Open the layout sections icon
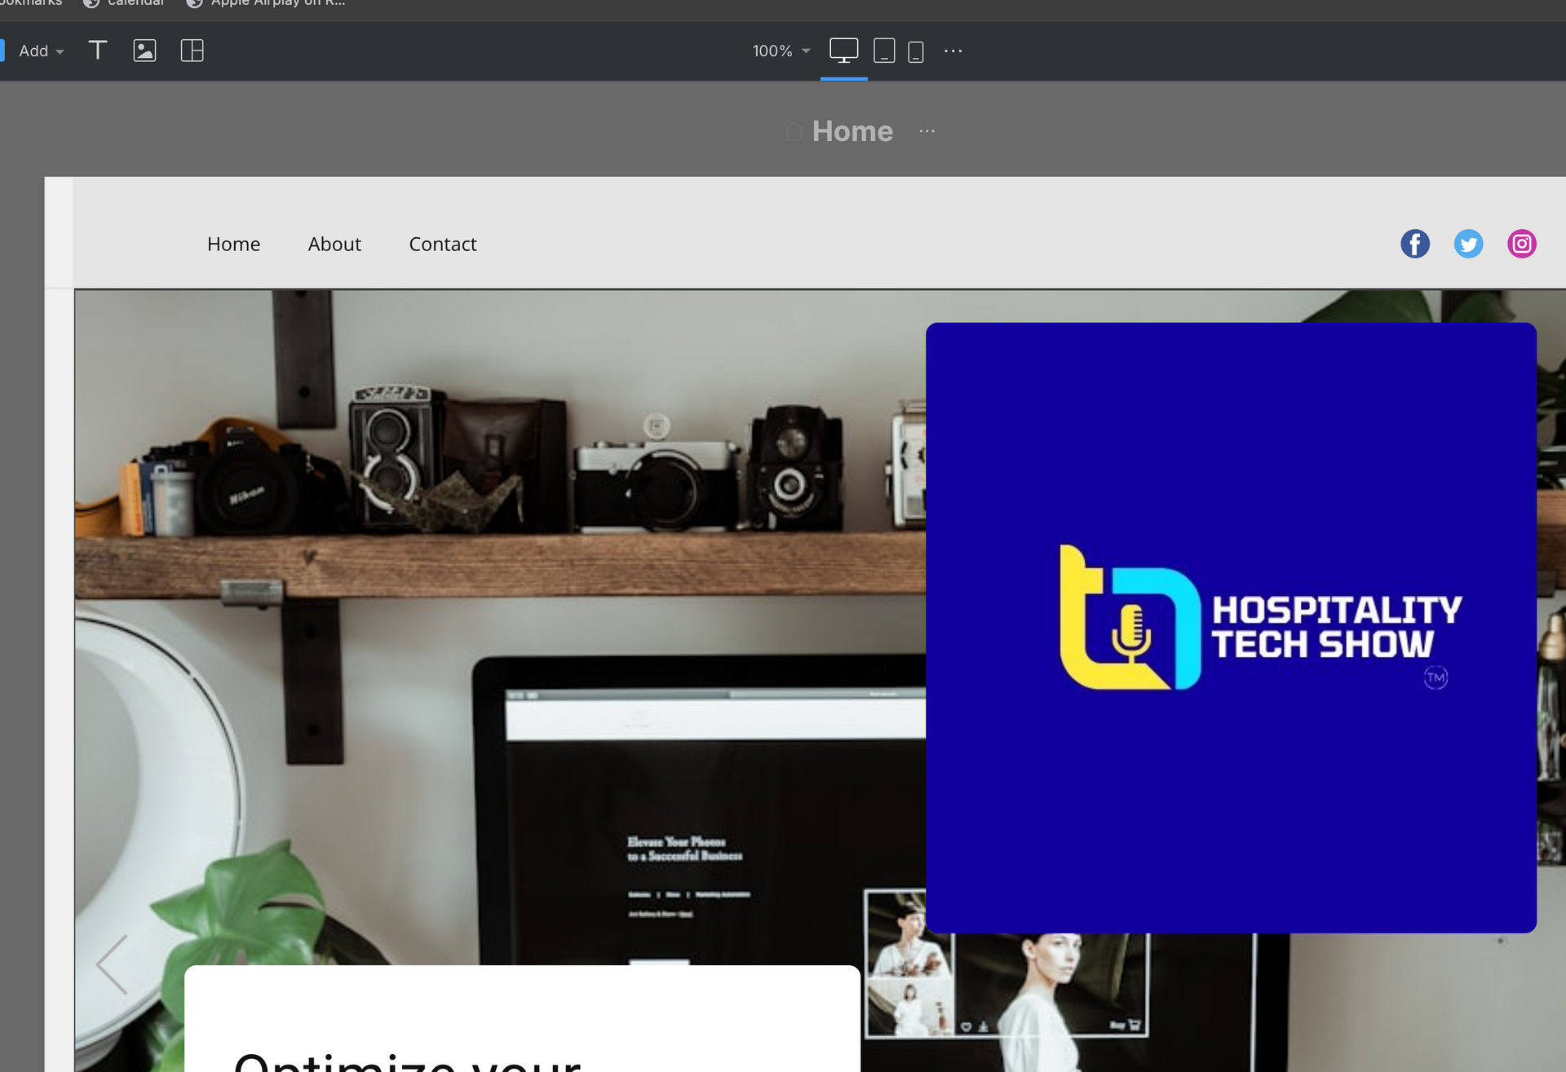This screenshot has width=1566, height=1072. 192,51
